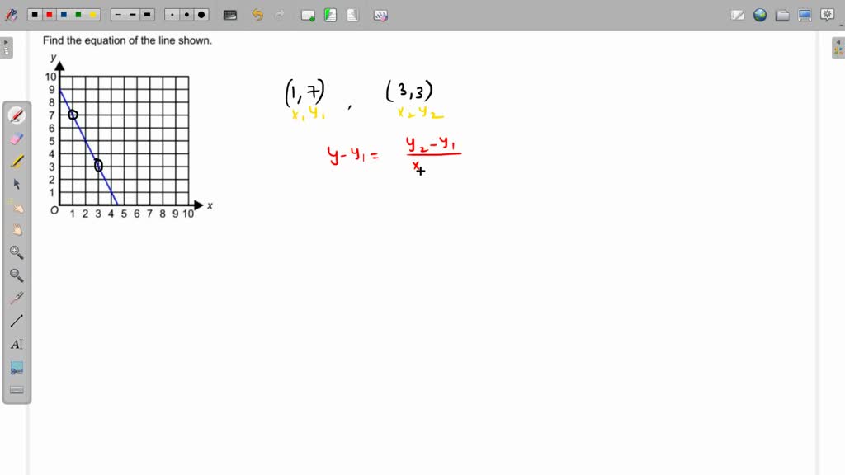Select the arrow pointer tool

tap(17, 184)
